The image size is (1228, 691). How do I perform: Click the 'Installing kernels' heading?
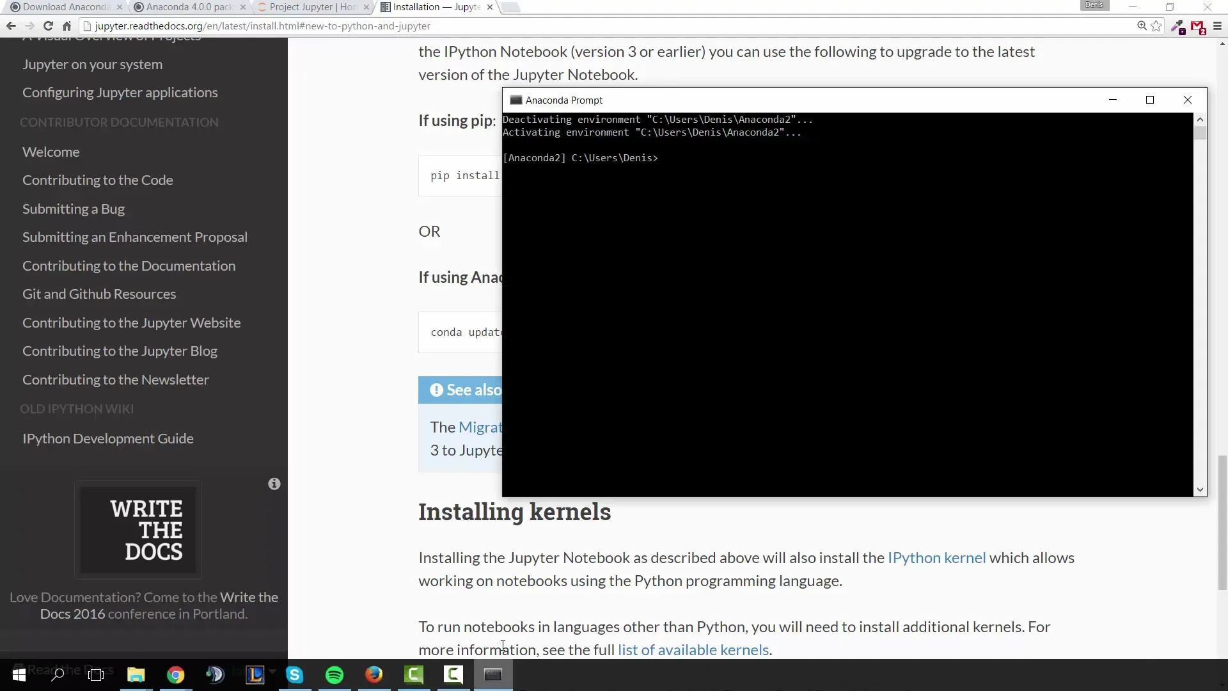515,512
